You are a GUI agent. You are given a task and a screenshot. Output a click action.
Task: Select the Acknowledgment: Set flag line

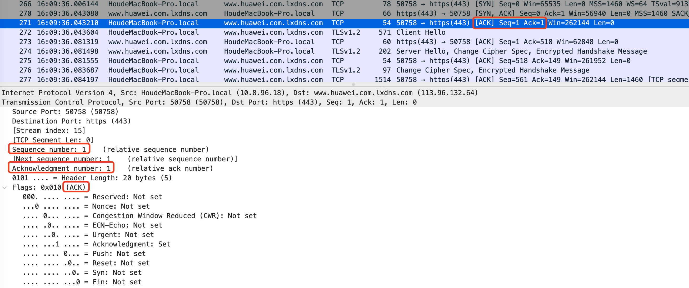(97, 244)
